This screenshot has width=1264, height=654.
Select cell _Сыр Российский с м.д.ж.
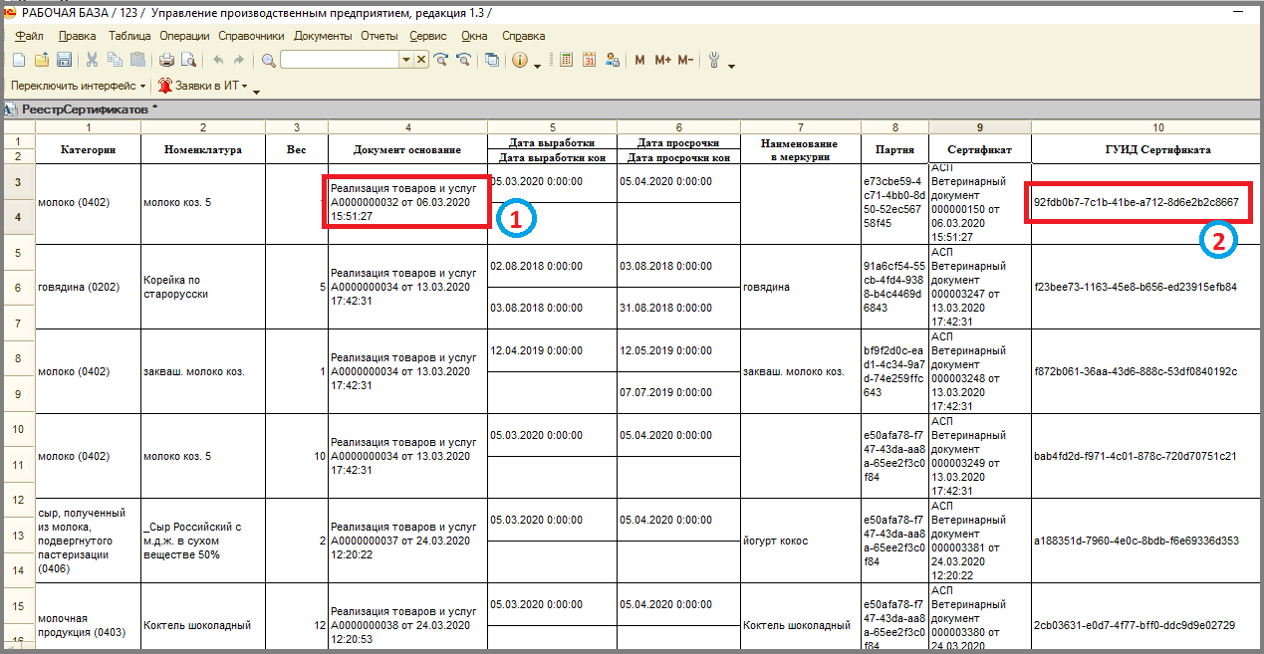(x=203, y=541)
